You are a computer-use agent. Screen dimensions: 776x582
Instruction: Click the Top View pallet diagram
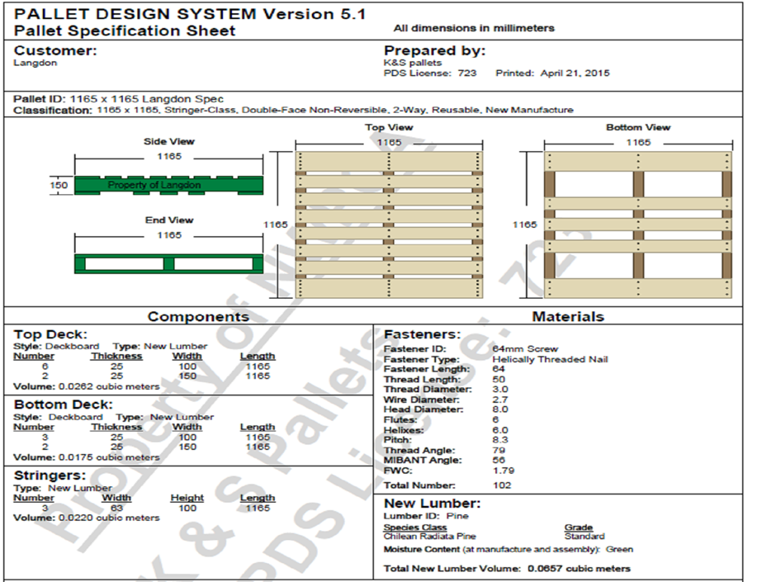pos(389,225)
